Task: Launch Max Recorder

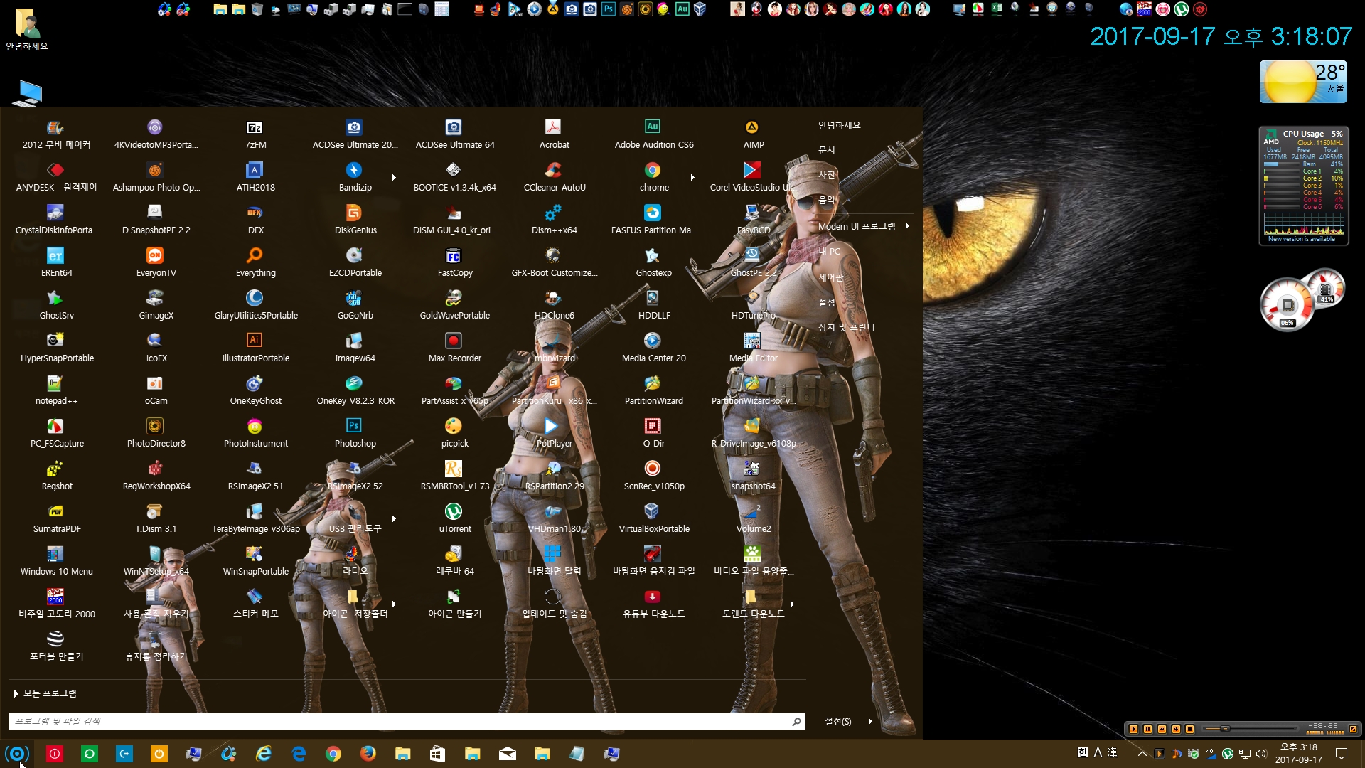Action: point(454,348)
